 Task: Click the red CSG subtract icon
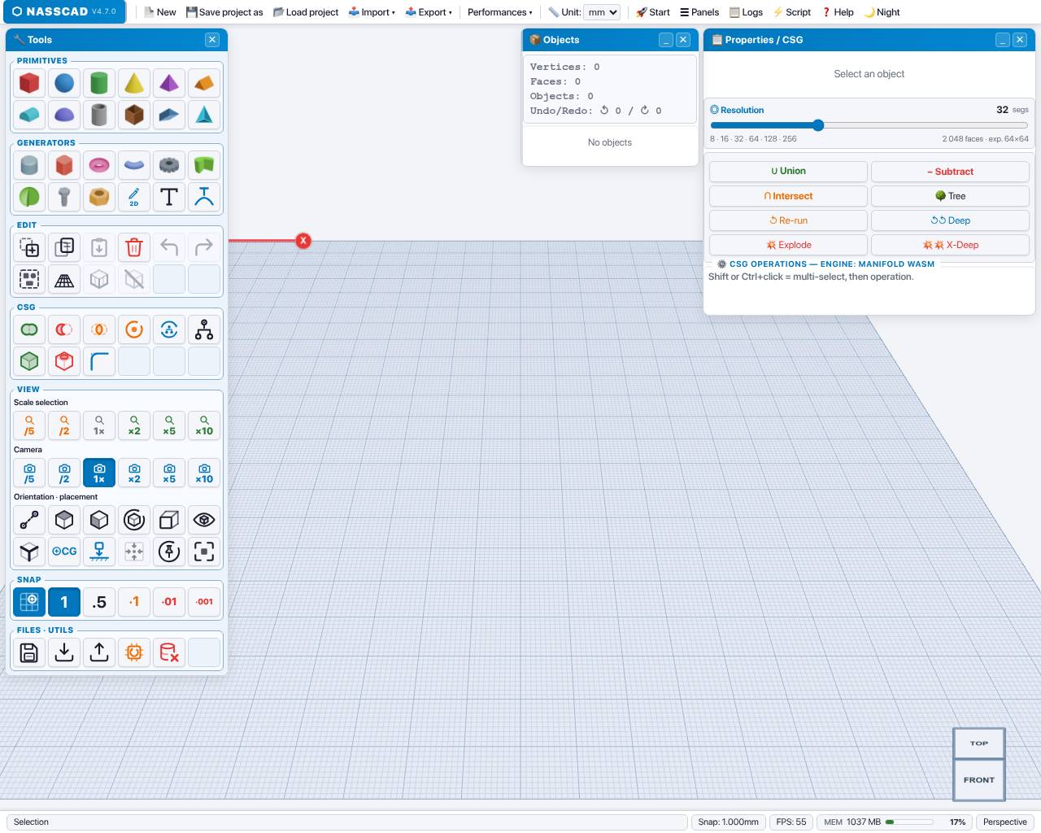pos(64,329)
